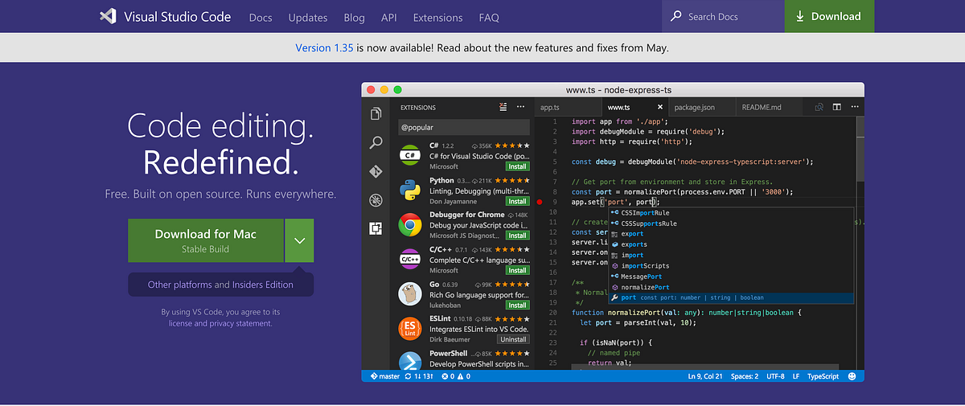Toggle the breakpoint on line 9

(539, 203)
